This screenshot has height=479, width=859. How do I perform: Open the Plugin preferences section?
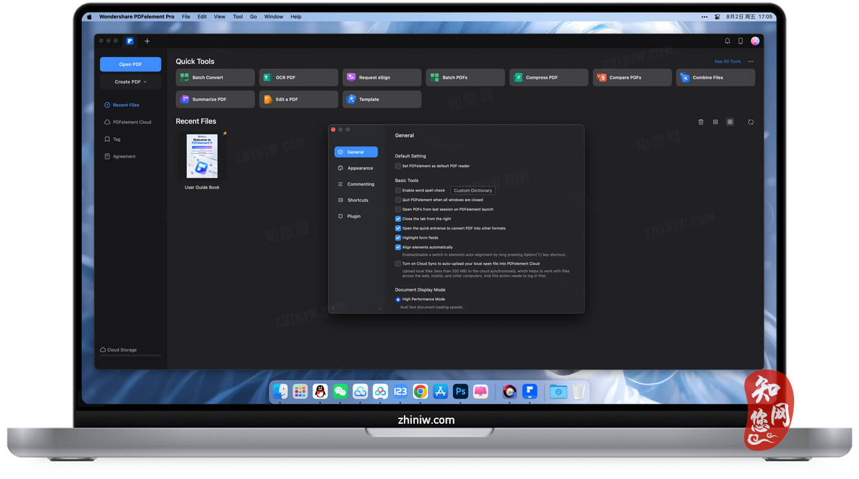click(356, 216)
